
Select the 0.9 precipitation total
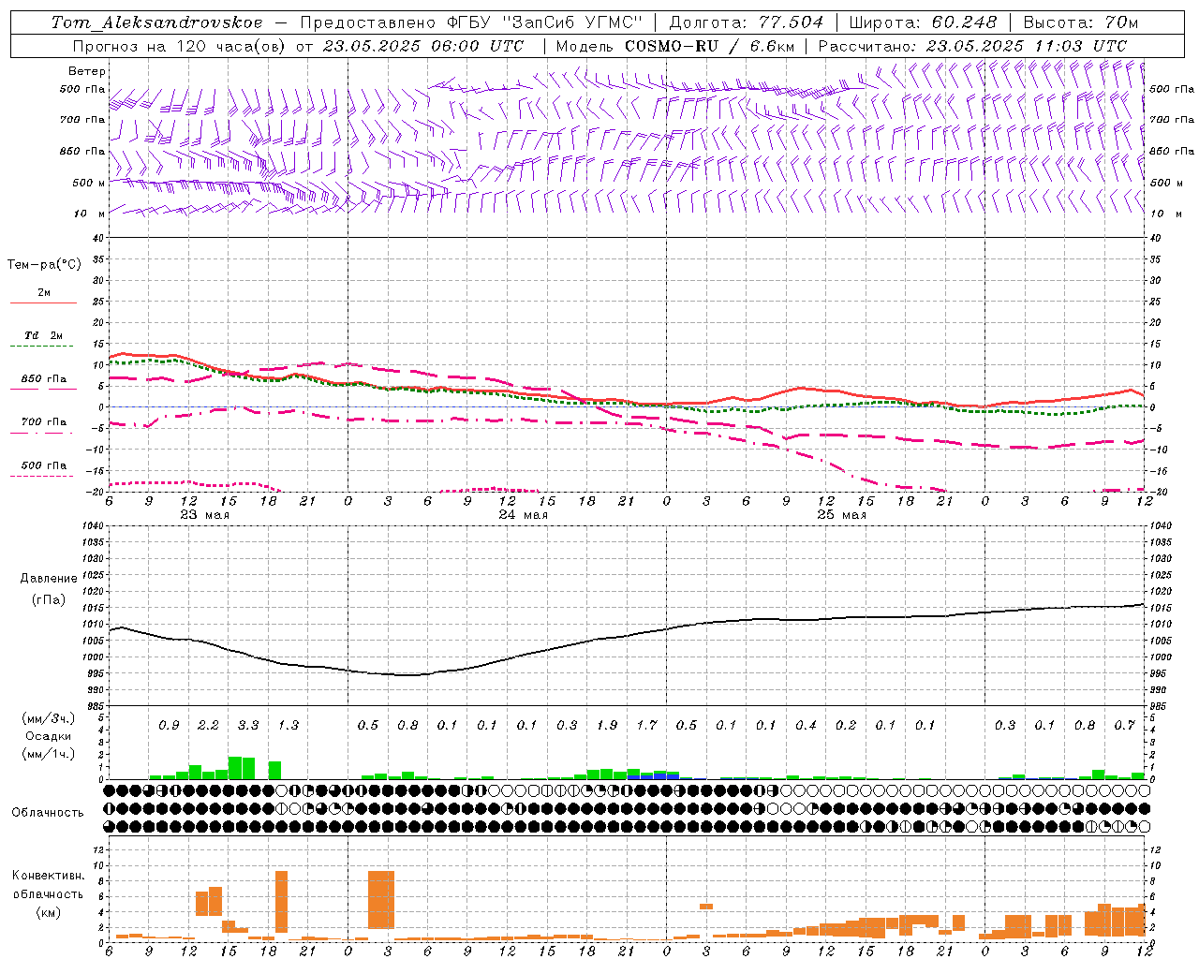169,726
